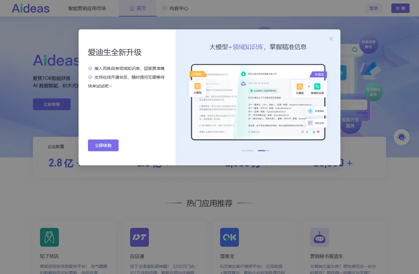
Task: Click the 快来试试吧 text
Action: tap(100, 86)
